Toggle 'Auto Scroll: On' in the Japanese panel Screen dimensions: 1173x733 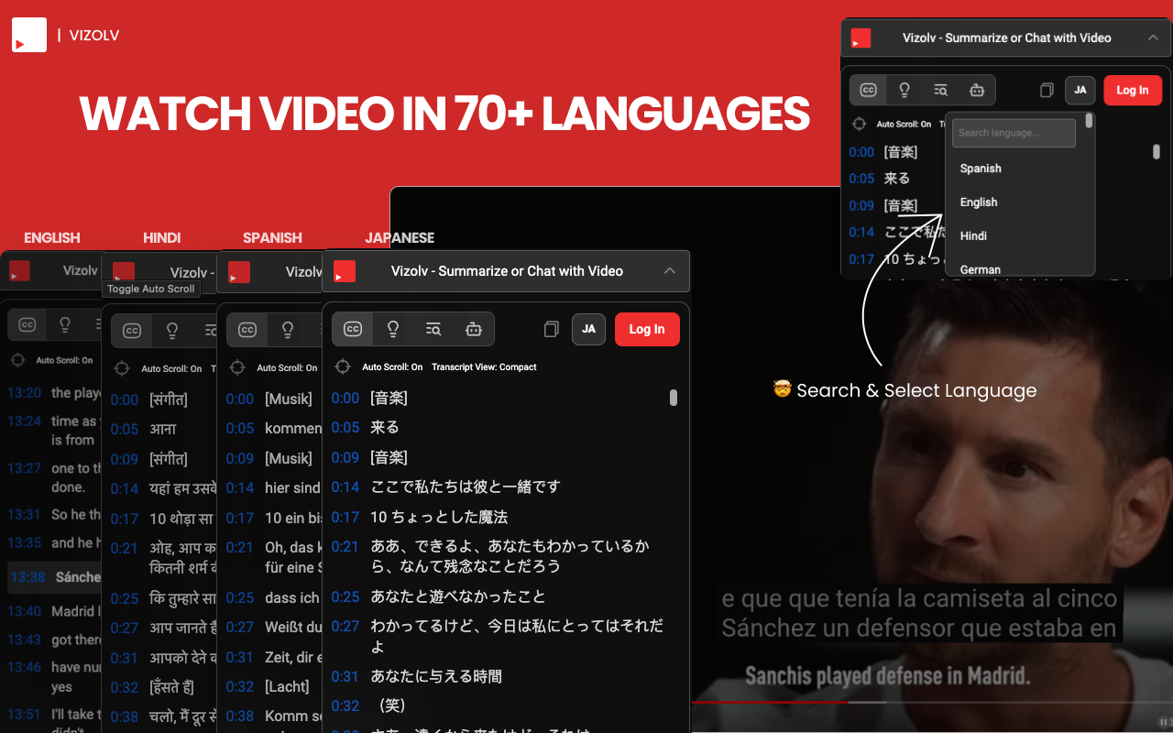[392, 367]
